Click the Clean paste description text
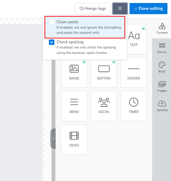The width and height of the screenshot is (171, 181). [x=89, y=30]
